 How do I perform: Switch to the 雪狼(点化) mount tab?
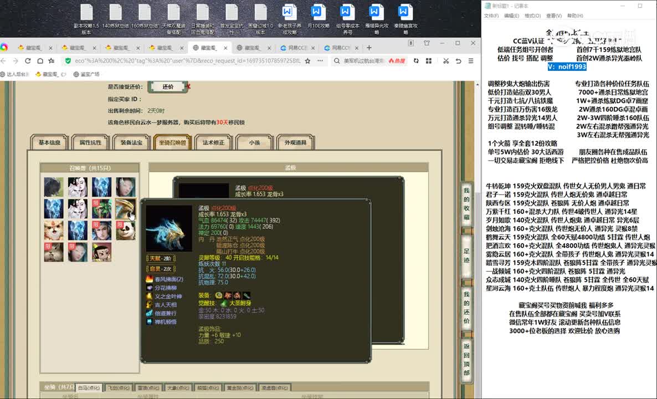[x=149, y=388]
